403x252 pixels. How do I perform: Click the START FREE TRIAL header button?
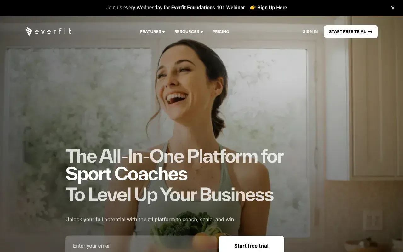351,31
